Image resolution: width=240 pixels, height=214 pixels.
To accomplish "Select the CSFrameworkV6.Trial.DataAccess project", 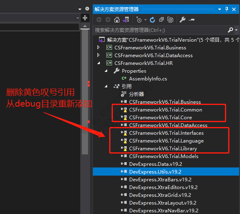I will pos(154,55).
